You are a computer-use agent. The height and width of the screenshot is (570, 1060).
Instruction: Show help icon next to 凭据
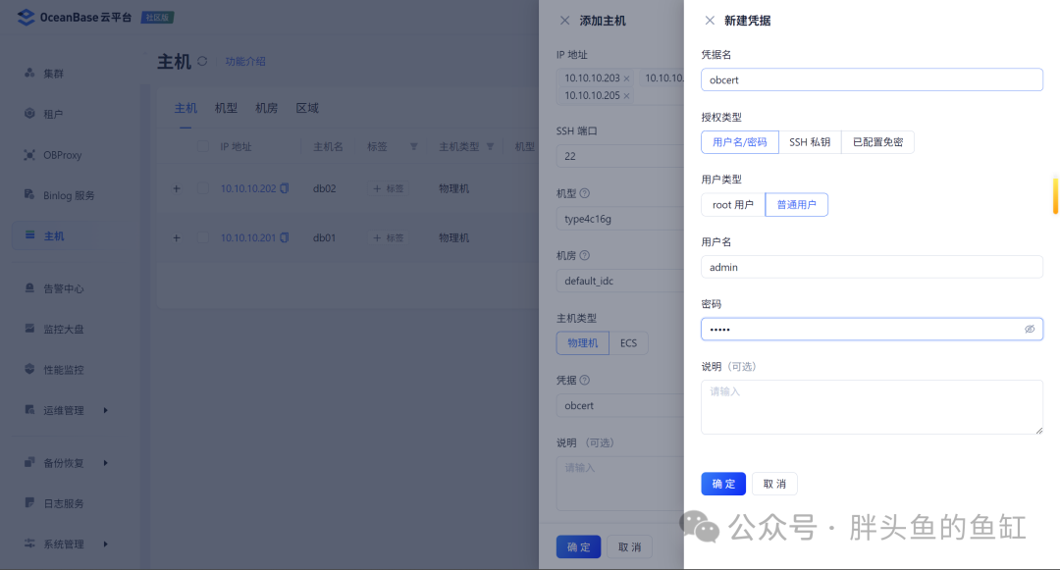585,381
